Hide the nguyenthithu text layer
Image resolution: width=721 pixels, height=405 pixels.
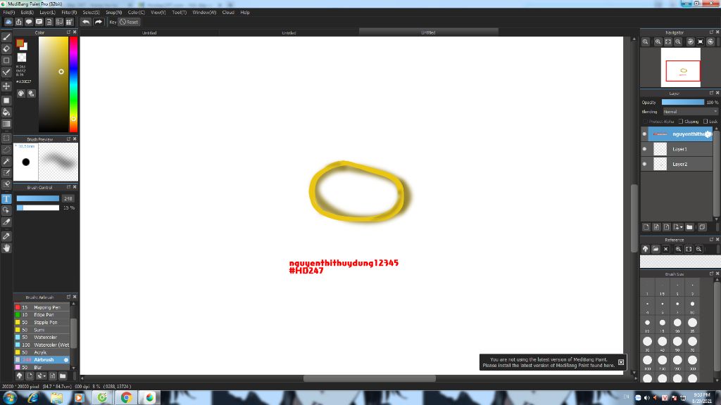pos(644,134)
